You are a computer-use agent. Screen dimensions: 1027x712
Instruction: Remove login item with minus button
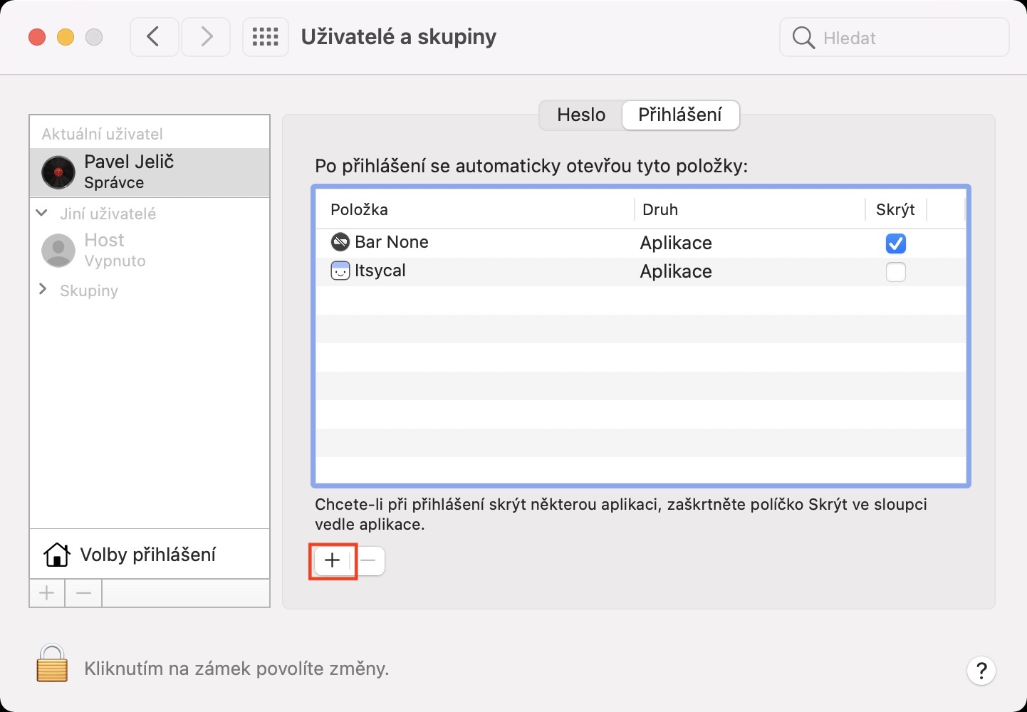tap(368, 561)
